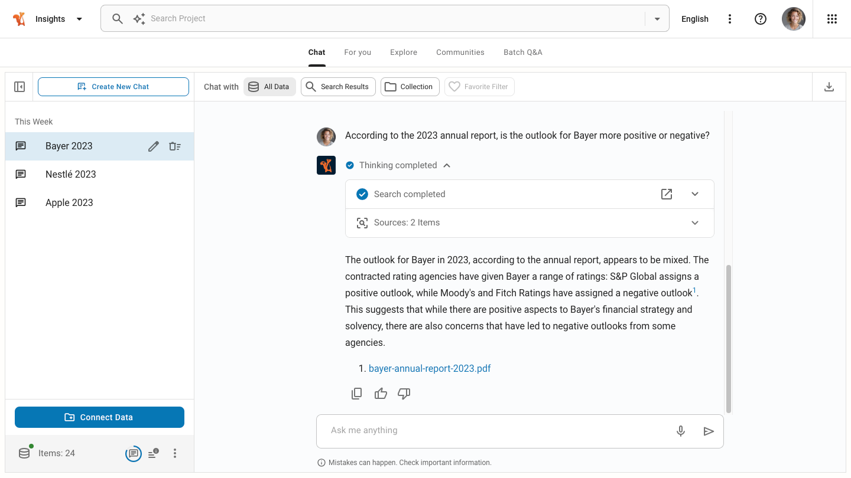The height and width of the screenshot is (478, 851).
Task: Click the Nestlé 2023 chat bubble icon
Action: 21,175
